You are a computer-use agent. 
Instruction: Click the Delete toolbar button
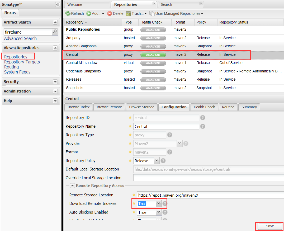tap(115, 13)
